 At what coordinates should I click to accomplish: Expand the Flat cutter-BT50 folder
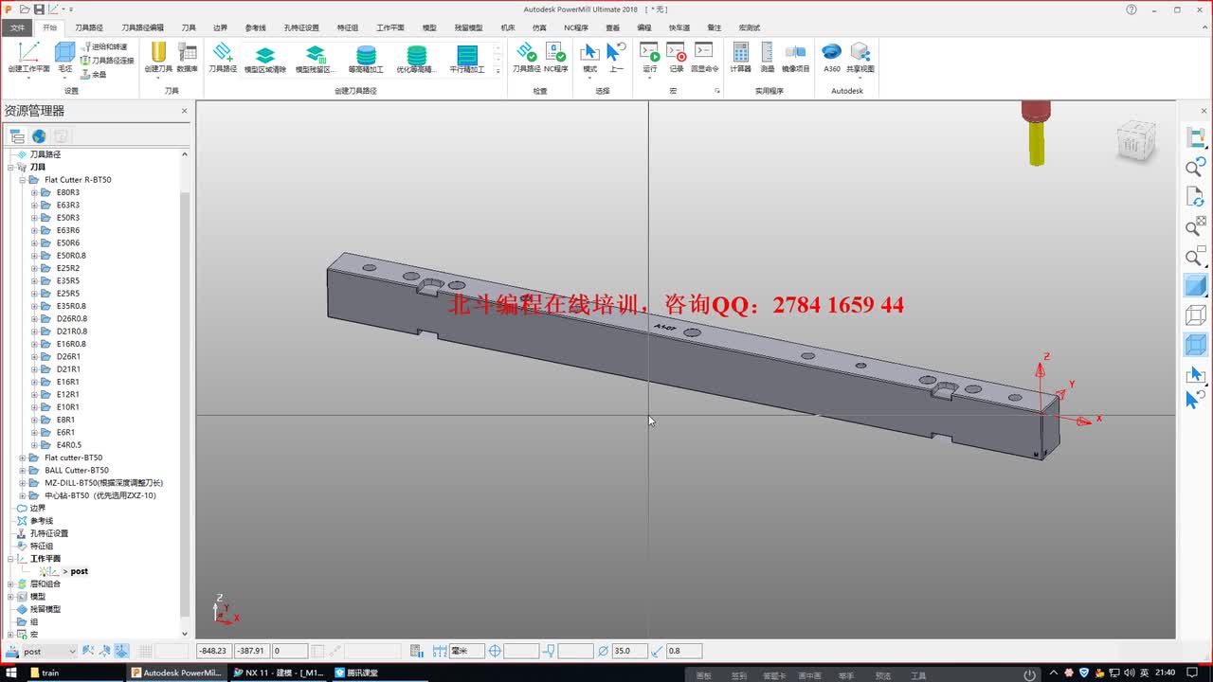coord(23,458)
